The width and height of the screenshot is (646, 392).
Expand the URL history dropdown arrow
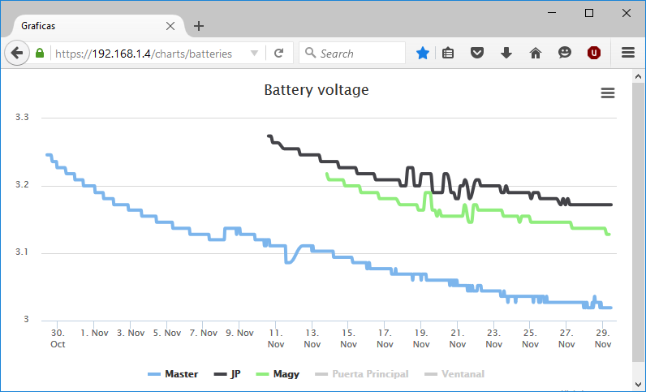point(254,54)
